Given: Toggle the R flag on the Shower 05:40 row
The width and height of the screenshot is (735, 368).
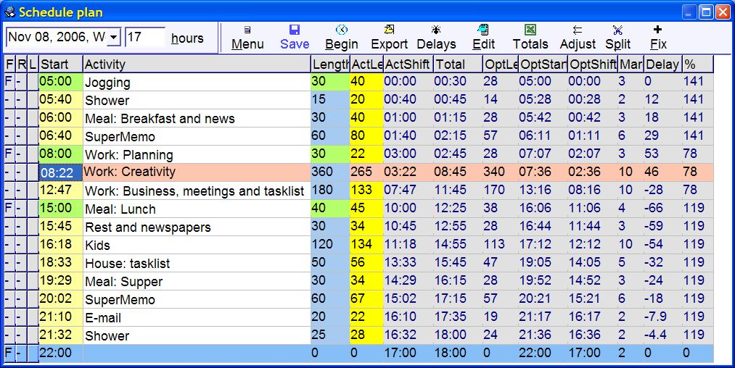Looking at the screenshot, I should pos(20,100).
